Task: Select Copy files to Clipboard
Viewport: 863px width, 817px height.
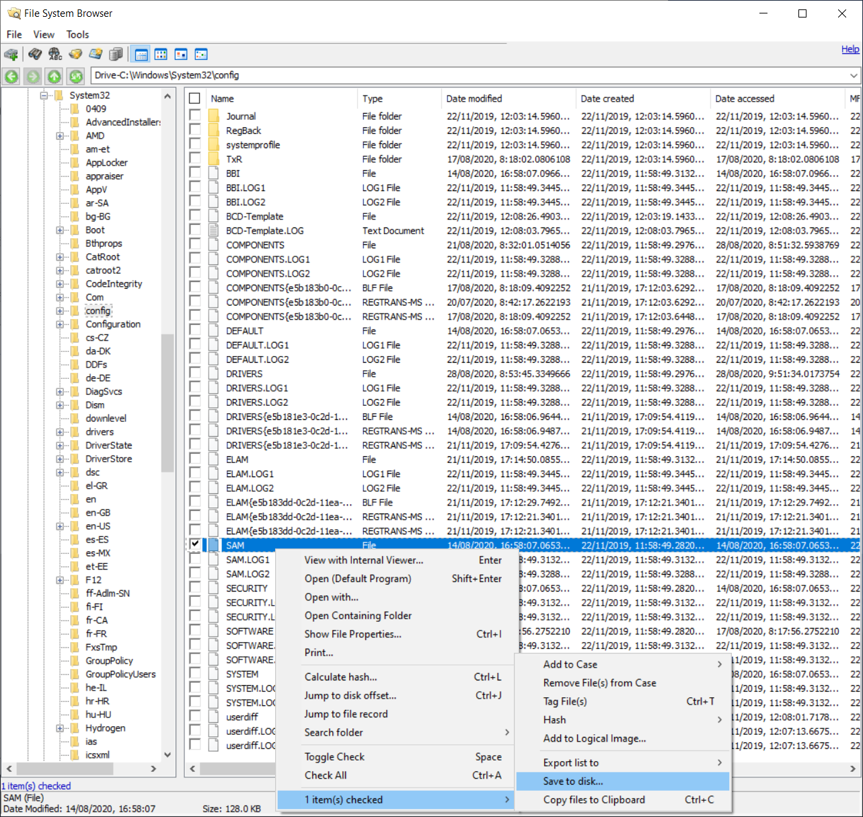Action: 623,800
